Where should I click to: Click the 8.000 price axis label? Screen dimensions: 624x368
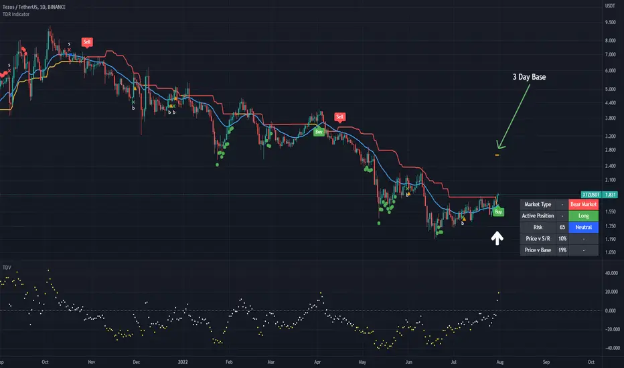(x=610, y=41)
